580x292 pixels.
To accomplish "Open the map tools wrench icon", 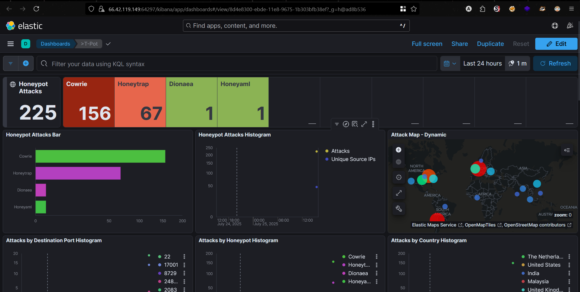I will [399, 209].
